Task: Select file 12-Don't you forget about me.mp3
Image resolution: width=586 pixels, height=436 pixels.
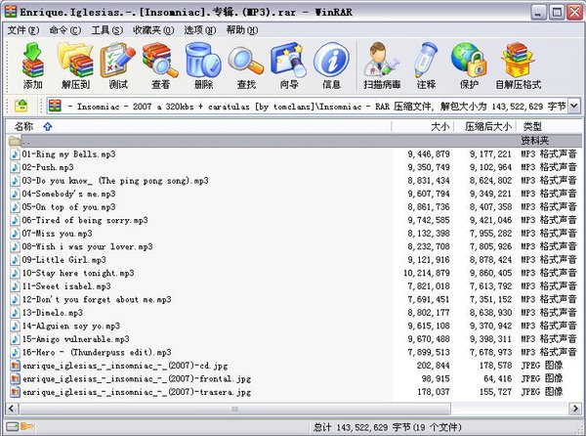Action: click(97, 299)
